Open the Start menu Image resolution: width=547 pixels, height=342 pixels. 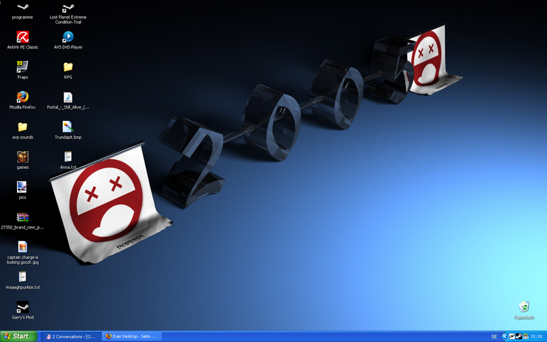click(x=18, y=337)
